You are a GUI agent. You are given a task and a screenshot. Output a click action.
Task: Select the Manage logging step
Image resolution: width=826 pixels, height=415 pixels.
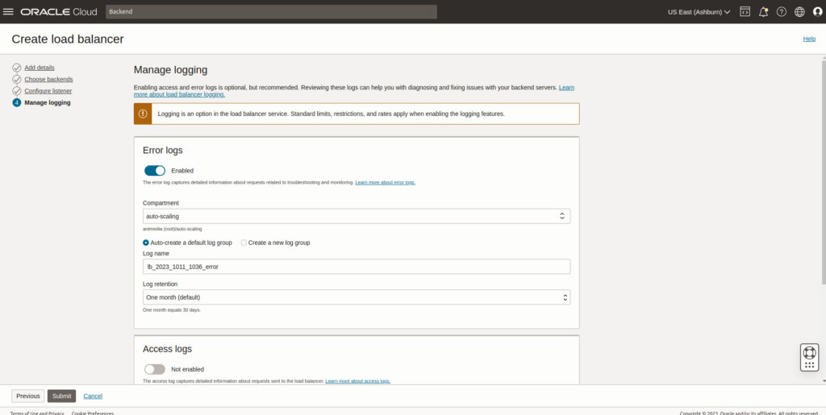coord(48,102)
